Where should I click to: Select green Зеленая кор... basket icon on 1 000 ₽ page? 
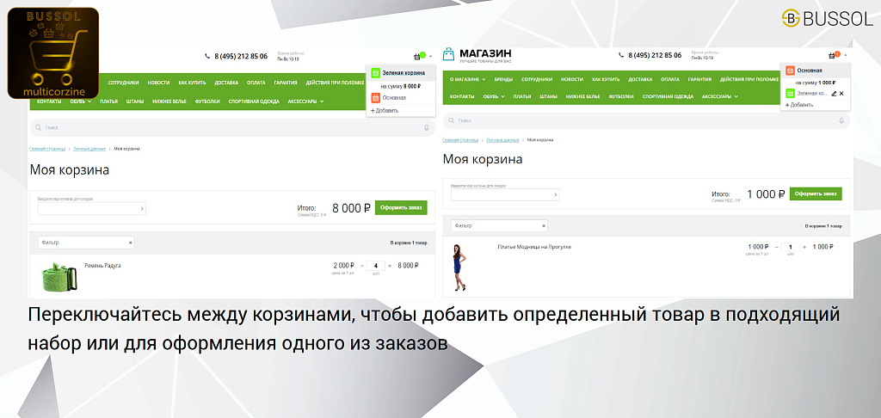(790, 93)
